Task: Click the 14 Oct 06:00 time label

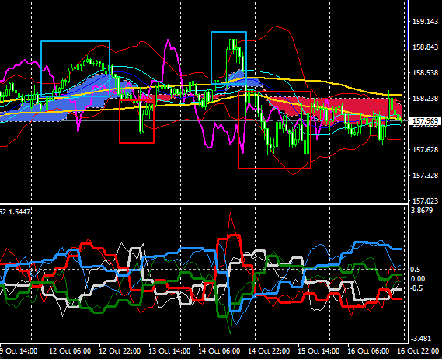Action: click(219, 351)
